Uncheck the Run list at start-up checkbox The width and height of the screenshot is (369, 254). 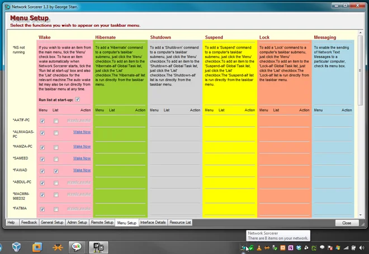[77, 100]
